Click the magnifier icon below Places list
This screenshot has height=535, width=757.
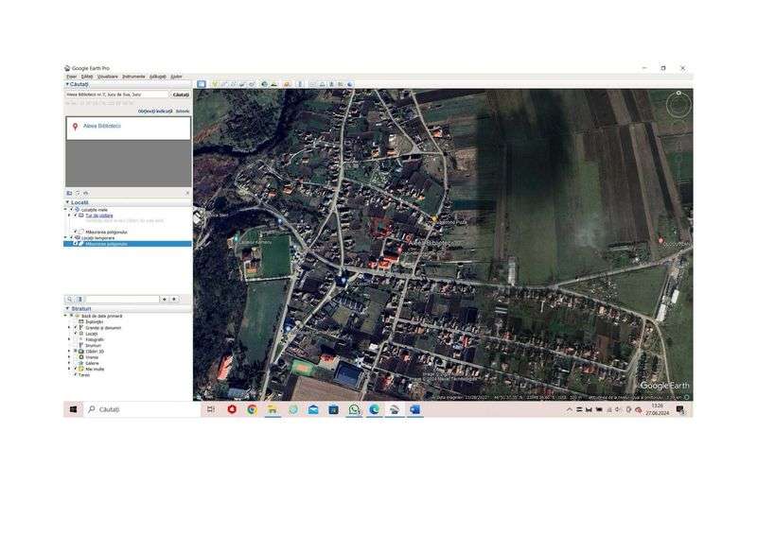point(69,299)
